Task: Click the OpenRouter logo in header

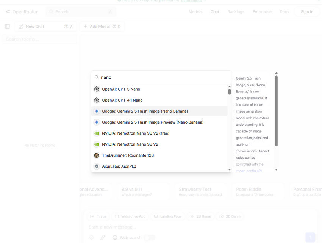Action: [8, 12]
